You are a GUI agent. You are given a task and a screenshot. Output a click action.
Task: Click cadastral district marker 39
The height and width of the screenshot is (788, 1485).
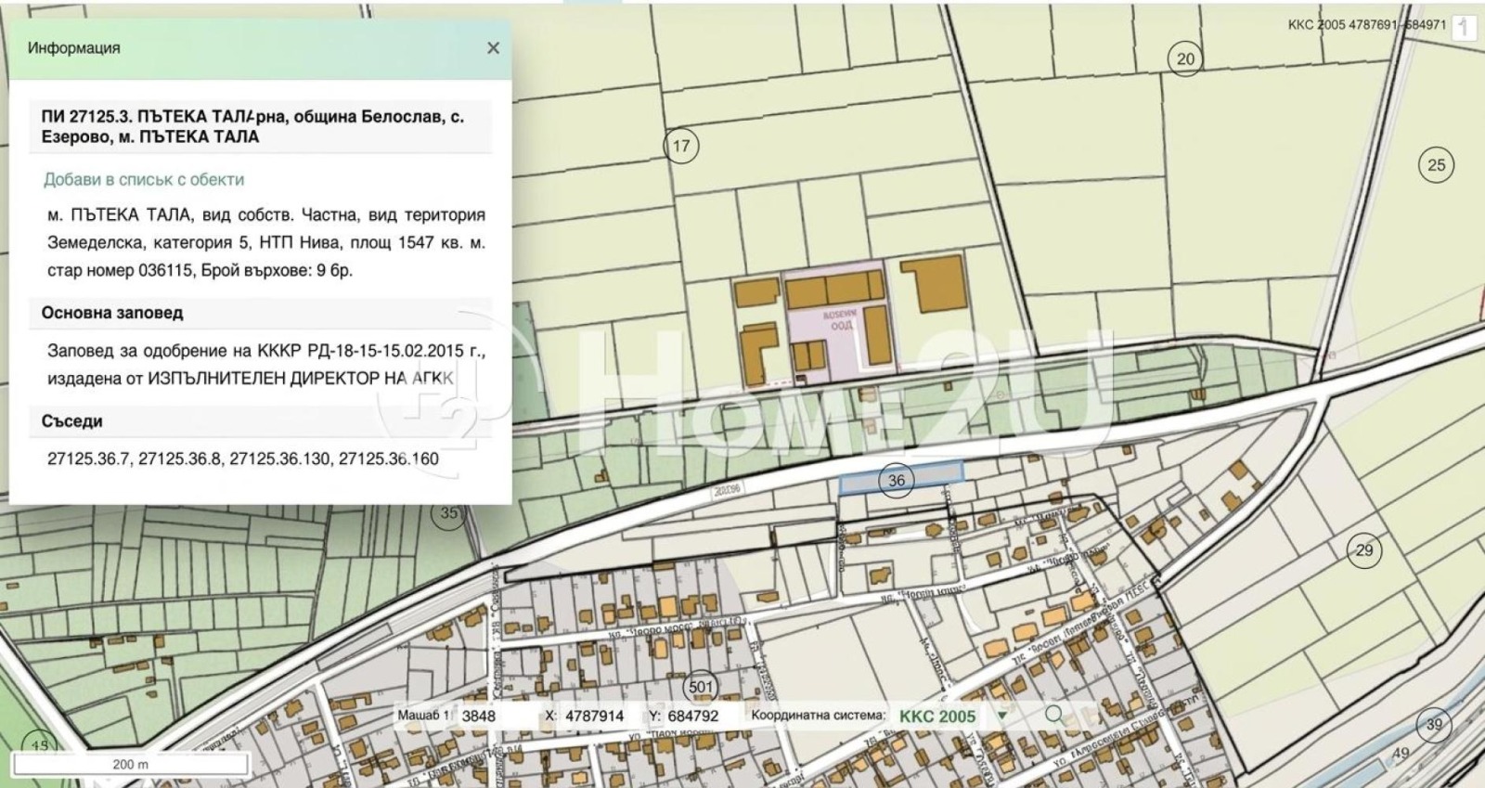pyautogui.click(x=1434, y=725)
